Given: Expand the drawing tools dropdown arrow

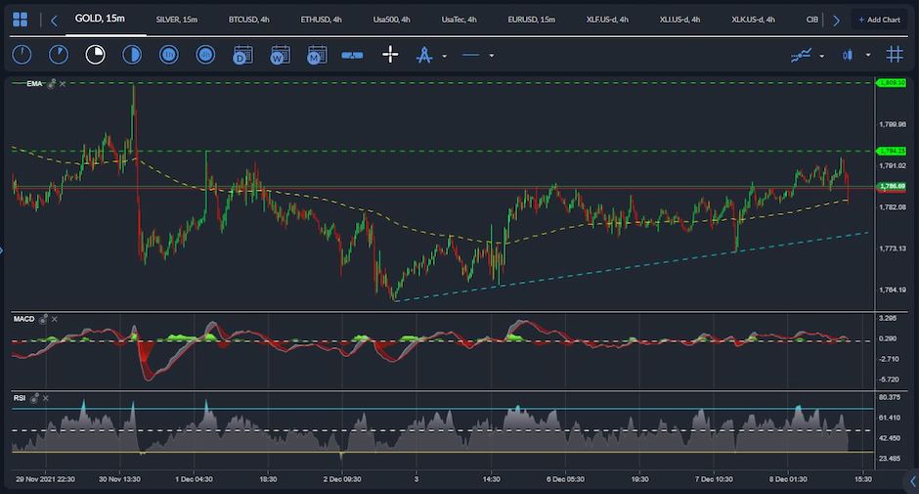Looking at the screenshot, I should (x=445, y=56).
